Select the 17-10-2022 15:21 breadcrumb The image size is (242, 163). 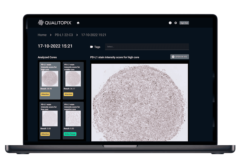[93, 35]
